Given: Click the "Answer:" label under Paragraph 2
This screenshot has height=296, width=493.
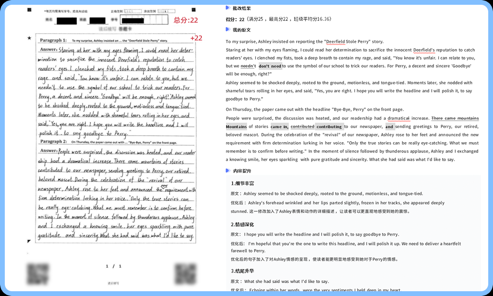Looking at the screenshot, I should point(49,150).
